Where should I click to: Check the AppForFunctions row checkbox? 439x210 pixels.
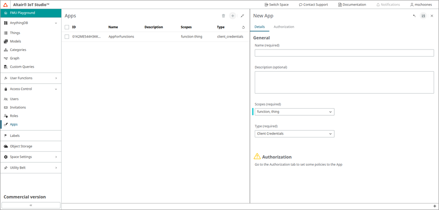click(x=67, y=37)
